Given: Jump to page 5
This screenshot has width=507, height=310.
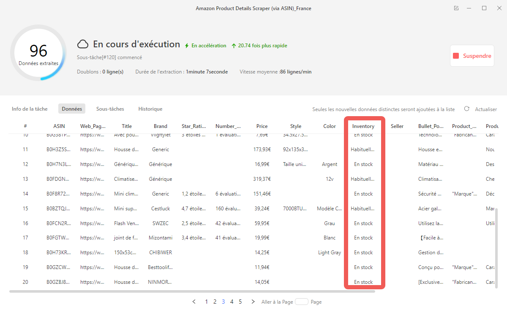Looking at the screenshot, I should point(240,302).
